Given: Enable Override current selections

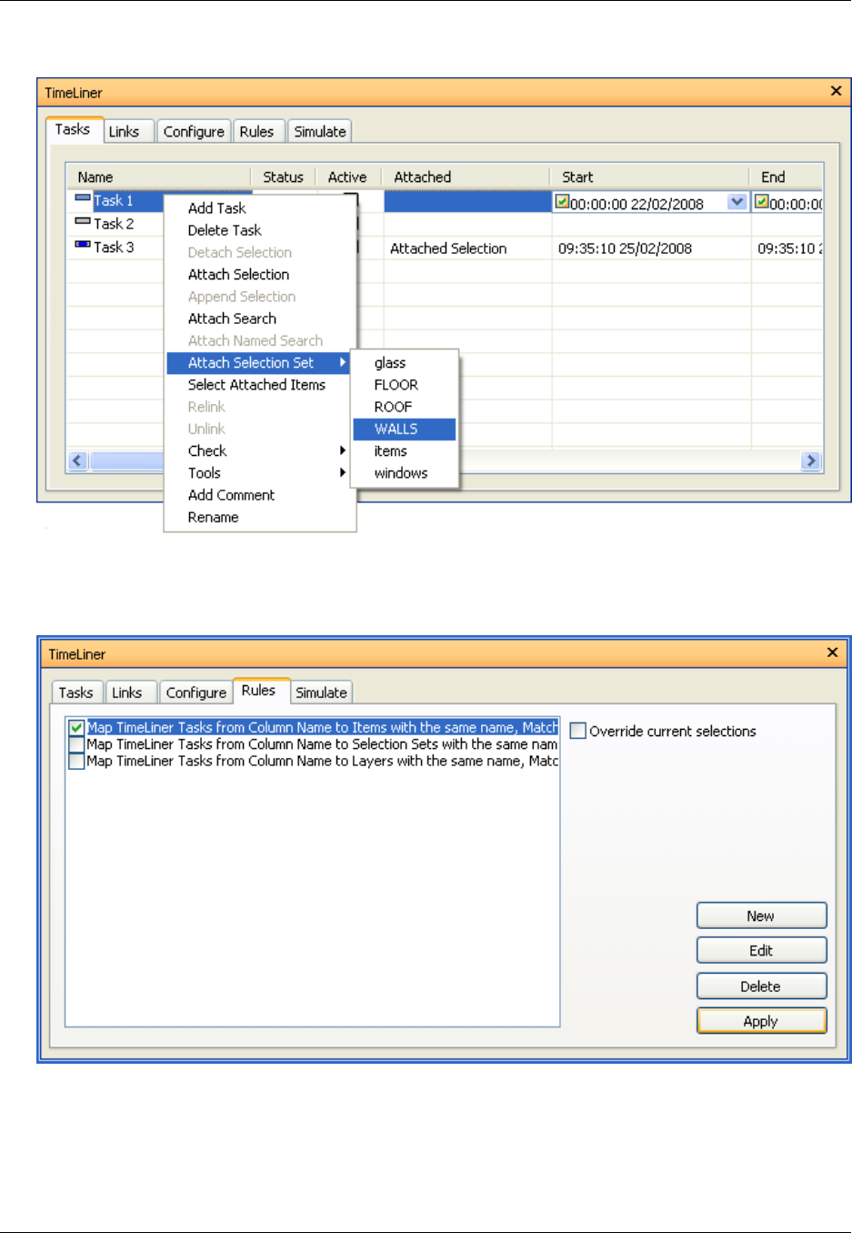Looking at the screenshot, I should [578, 731].
